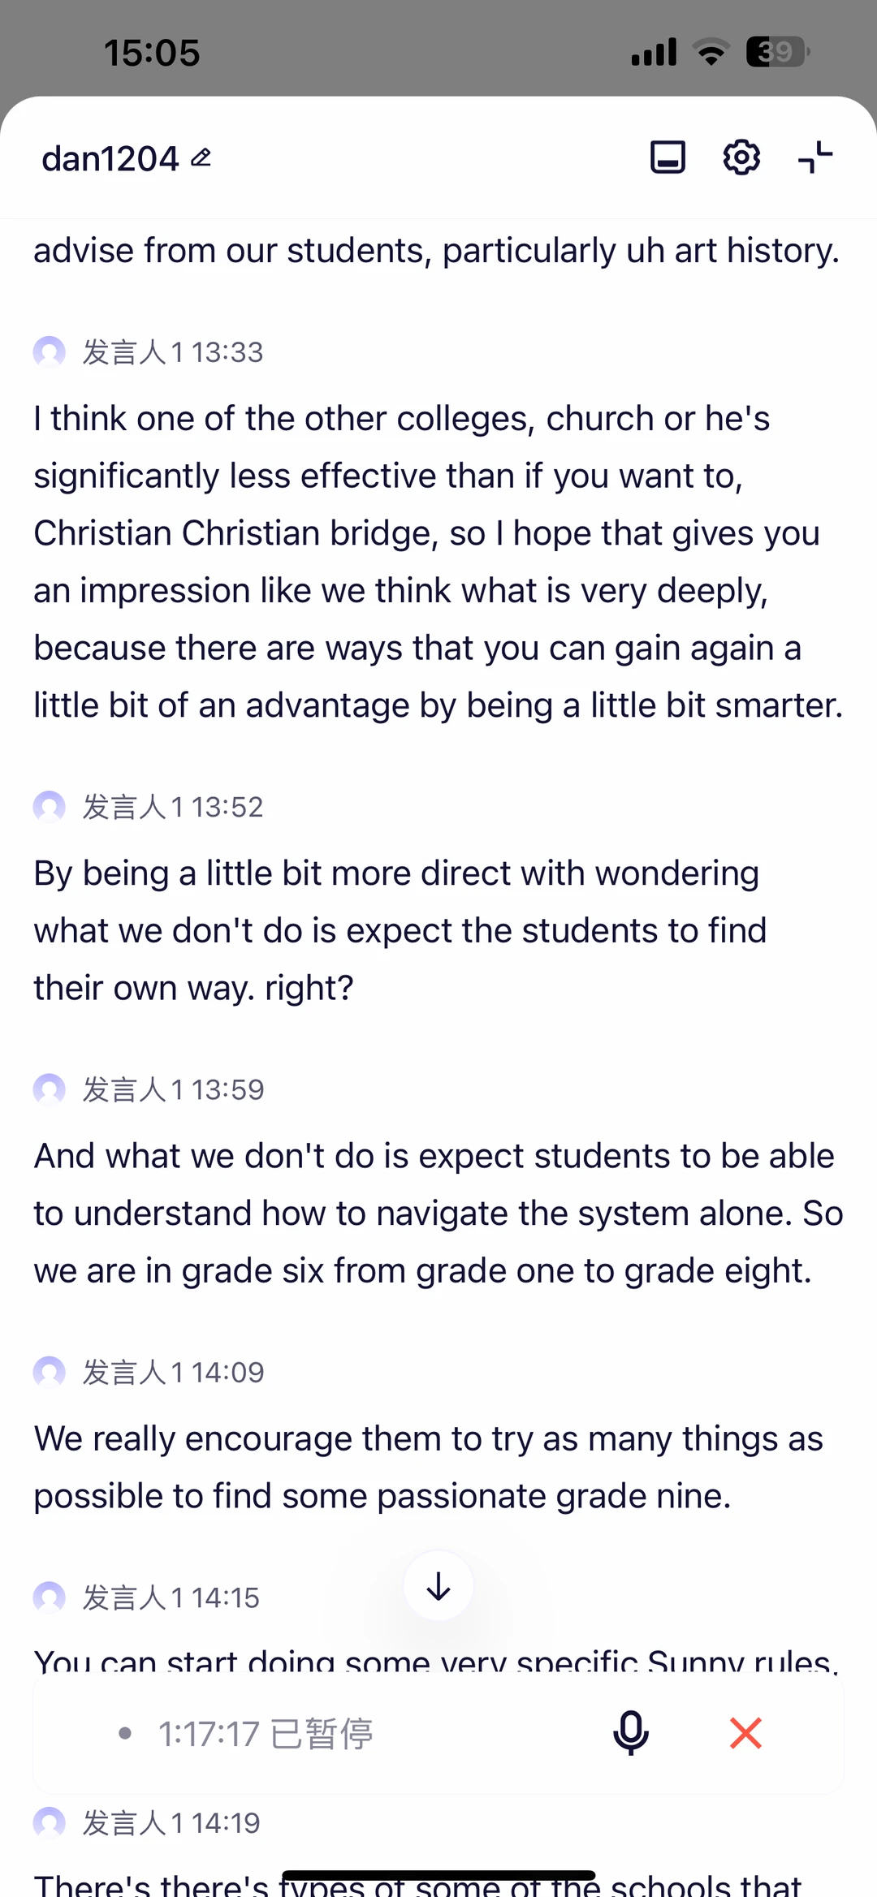Open the subtitle display panel icon
877x1897 pixels.
click(667, 157)
